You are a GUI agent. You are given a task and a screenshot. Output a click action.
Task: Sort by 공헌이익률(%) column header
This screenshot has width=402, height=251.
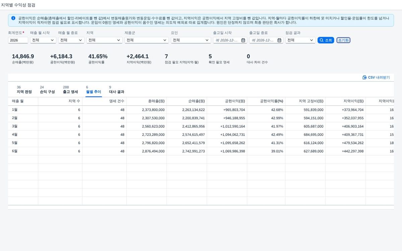coord(266,101)
